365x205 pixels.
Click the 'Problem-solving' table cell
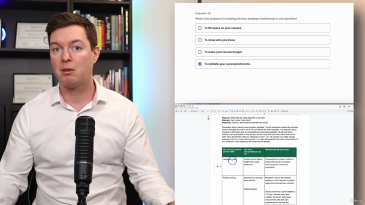tap(232, 190)
